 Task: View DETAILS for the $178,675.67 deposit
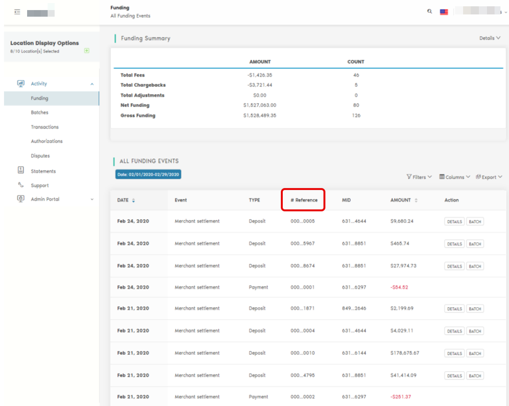point(454,353)
